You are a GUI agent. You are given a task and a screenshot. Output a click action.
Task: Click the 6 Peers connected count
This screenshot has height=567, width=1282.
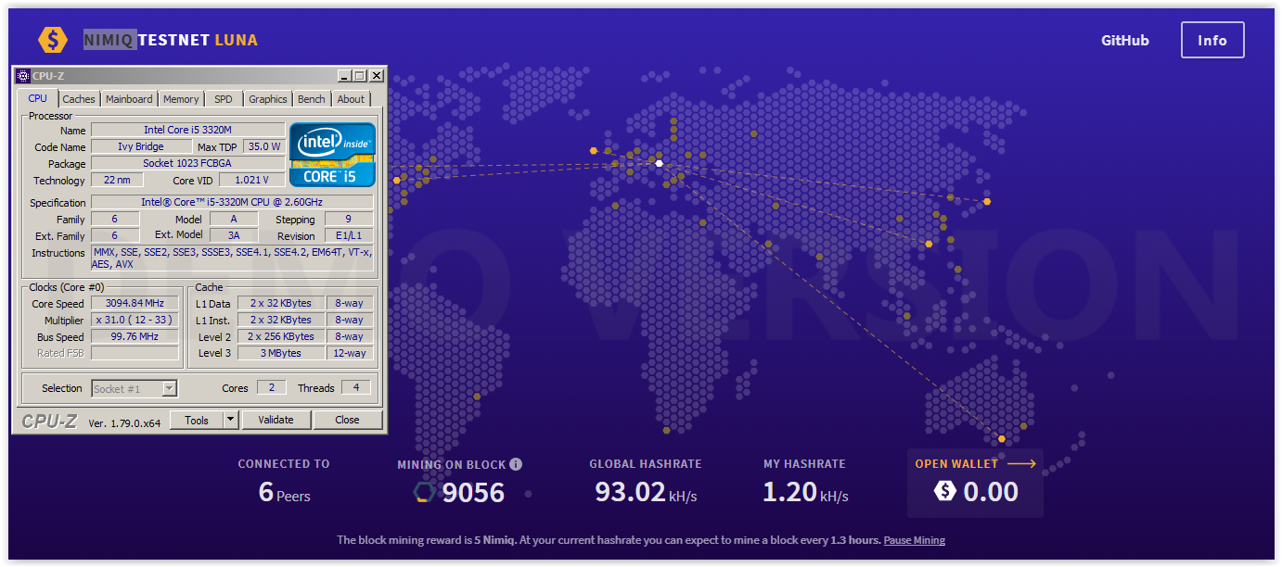tap(284, 493)
